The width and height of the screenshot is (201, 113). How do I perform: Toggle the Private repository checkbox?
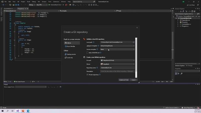coord(87,75)
